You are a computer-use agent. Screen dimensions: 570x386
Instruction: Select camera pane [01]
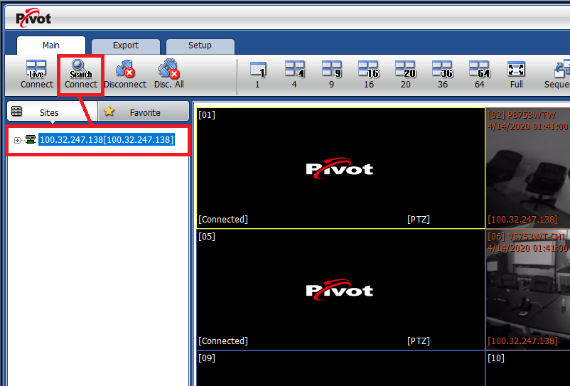point(340,168)
